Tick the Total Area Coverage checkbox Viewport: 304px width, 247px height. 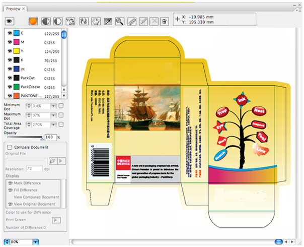61,124
